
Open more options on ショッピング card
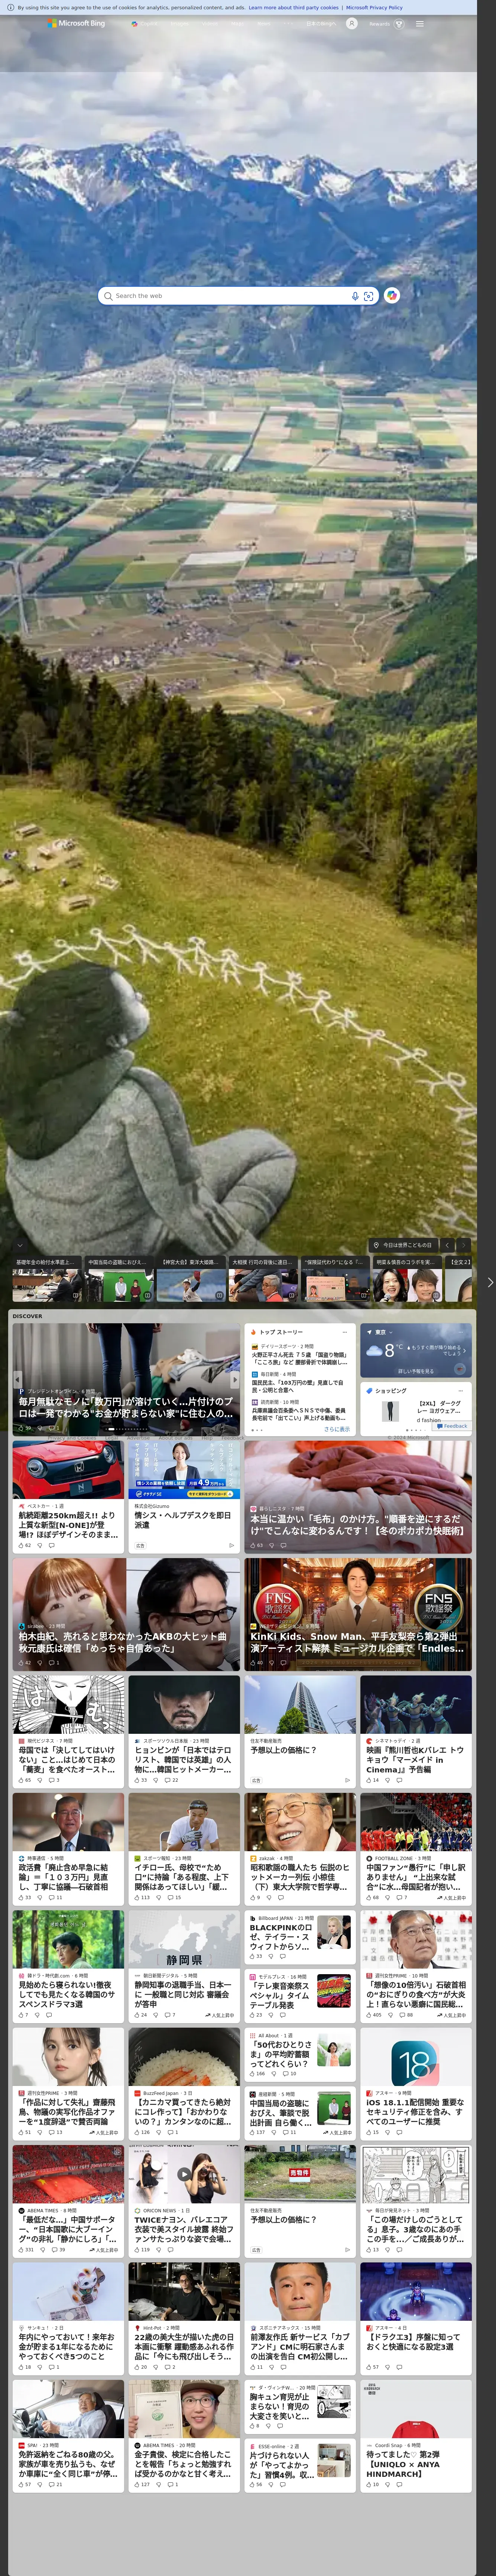pyautogui.click(x=461, y=1390)
